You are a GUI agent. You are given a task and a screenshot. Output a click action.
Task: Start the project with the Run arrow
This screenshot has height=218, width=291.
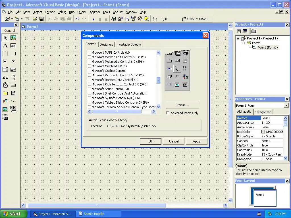(x=93, y=19)
